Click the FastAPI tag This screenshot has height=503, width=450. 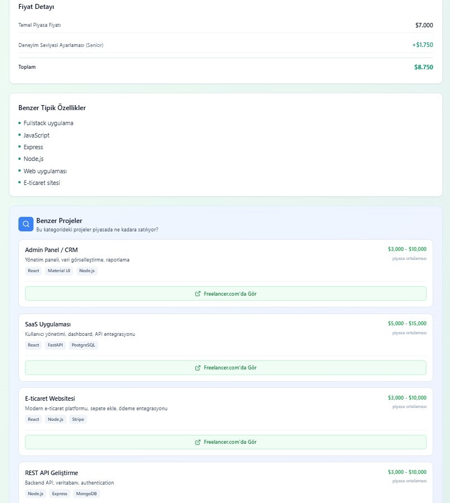pyautogui.click(x=55, y=345)
